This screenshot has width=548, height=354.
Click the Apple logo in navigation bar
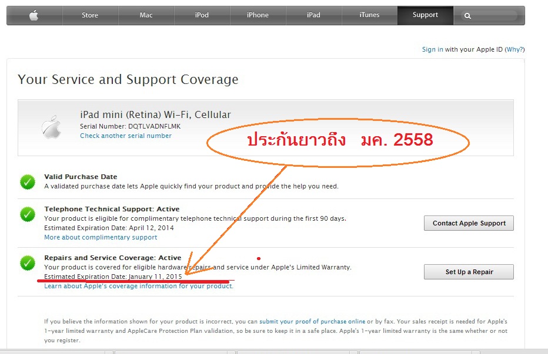click(x=34, y=15)
